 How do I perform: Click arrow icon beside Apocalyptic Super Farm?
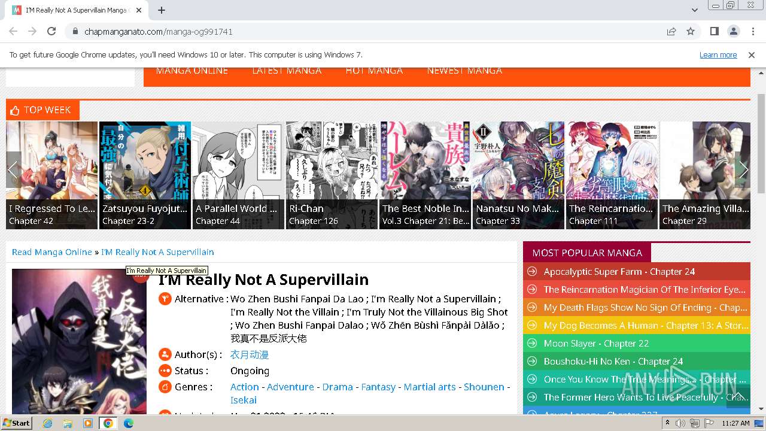click(532, 272)
